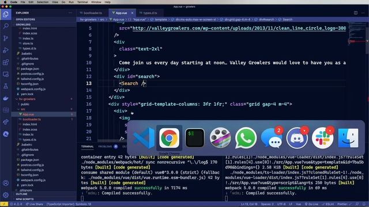Switch to Terminal app in app switcher
The image size is (369, 207).
pos(195,138)
